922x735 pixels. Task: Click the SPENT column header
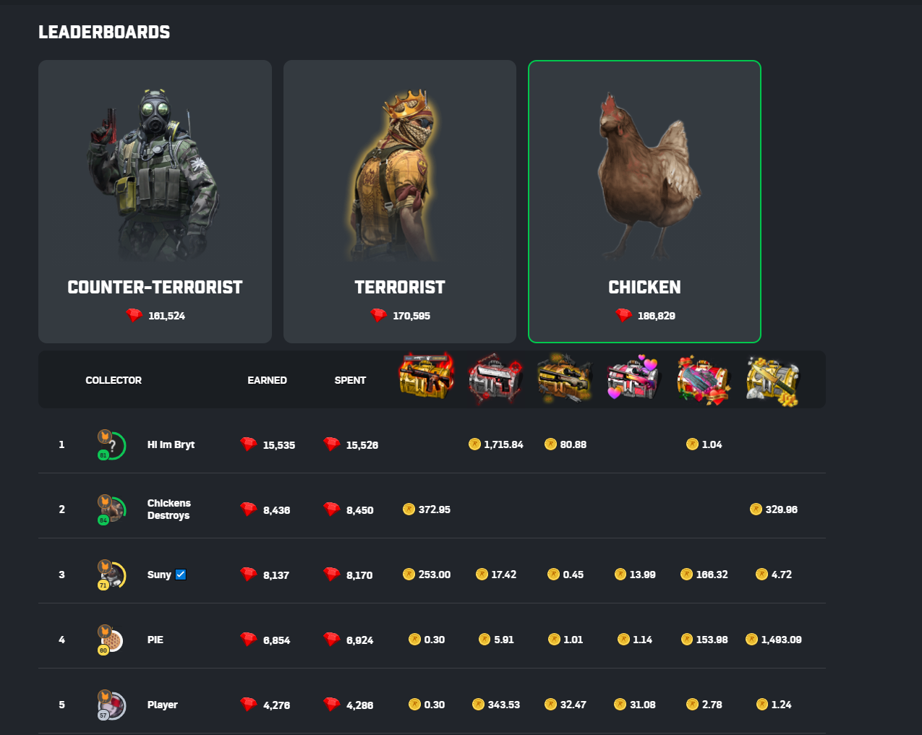(350, 380)
